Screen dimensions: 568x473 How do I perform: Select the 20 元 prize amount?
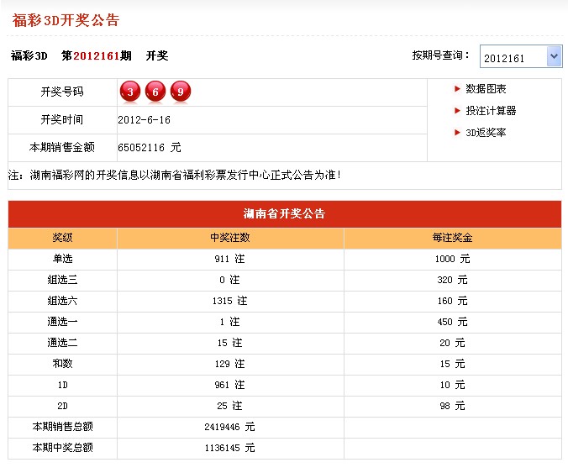[452, 343]
